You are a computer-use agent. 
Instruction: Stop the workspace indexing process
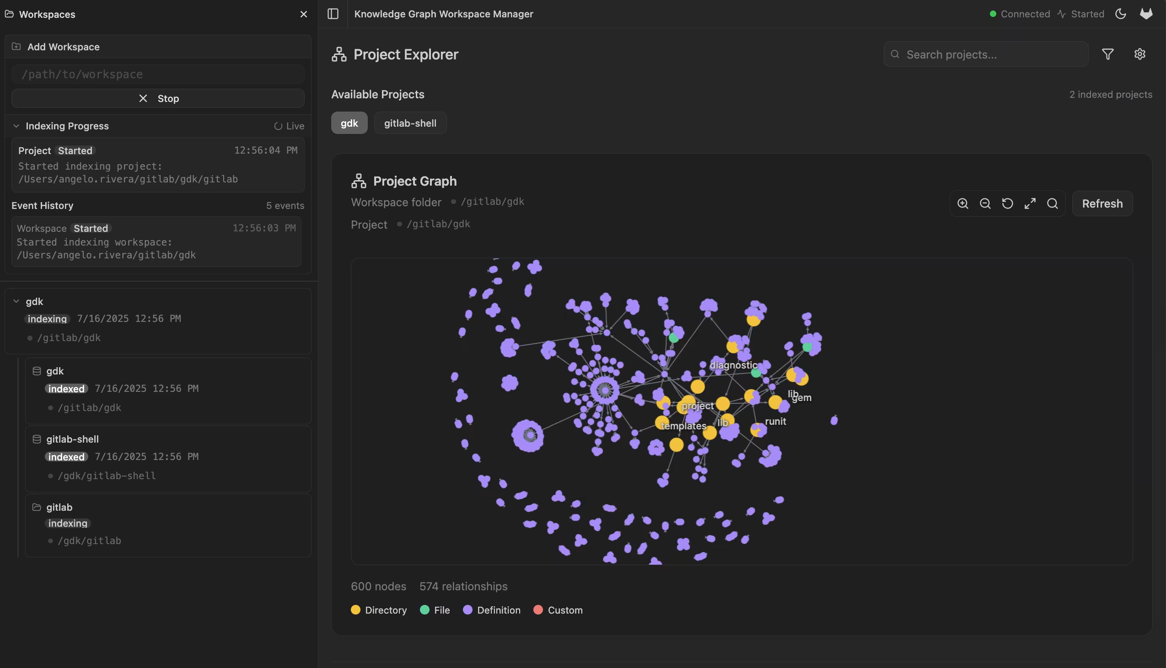click(158, 98)
